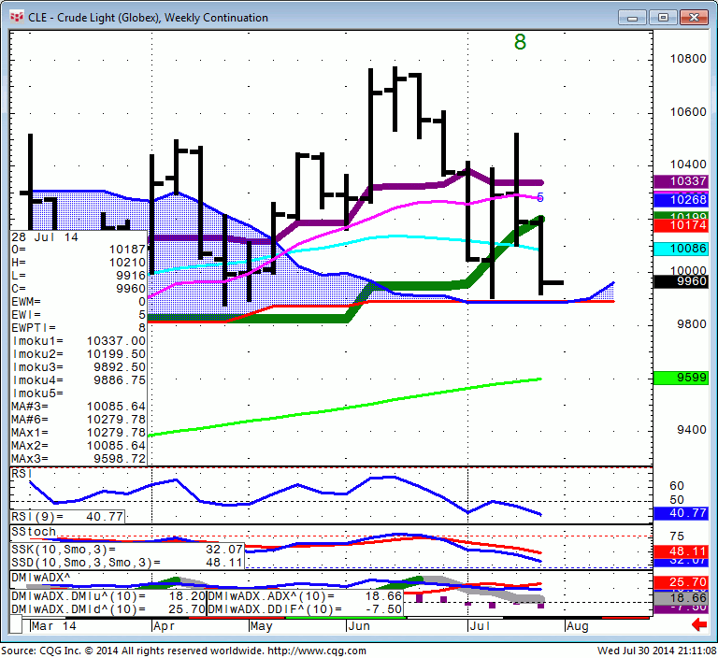Click the Apr time axis label
Viewport: 718px width, 658px height.
point(165,626)
